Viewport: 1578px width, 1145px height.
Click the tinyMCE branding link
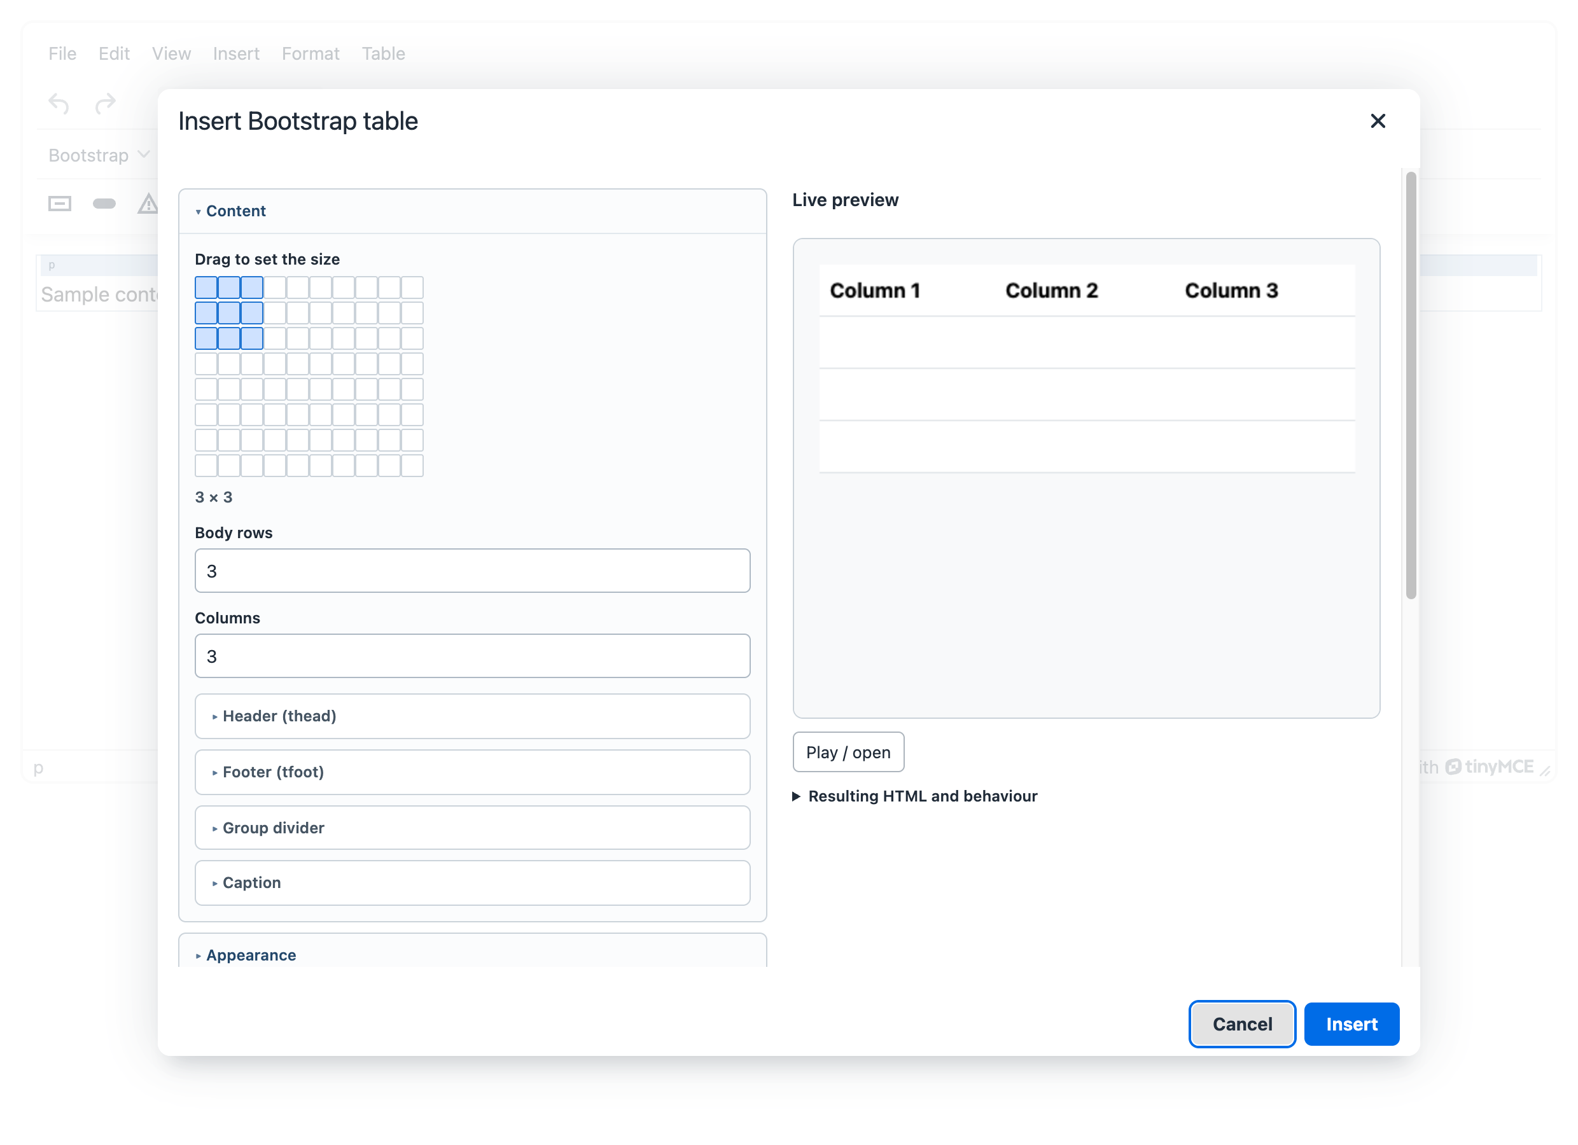1490,767
